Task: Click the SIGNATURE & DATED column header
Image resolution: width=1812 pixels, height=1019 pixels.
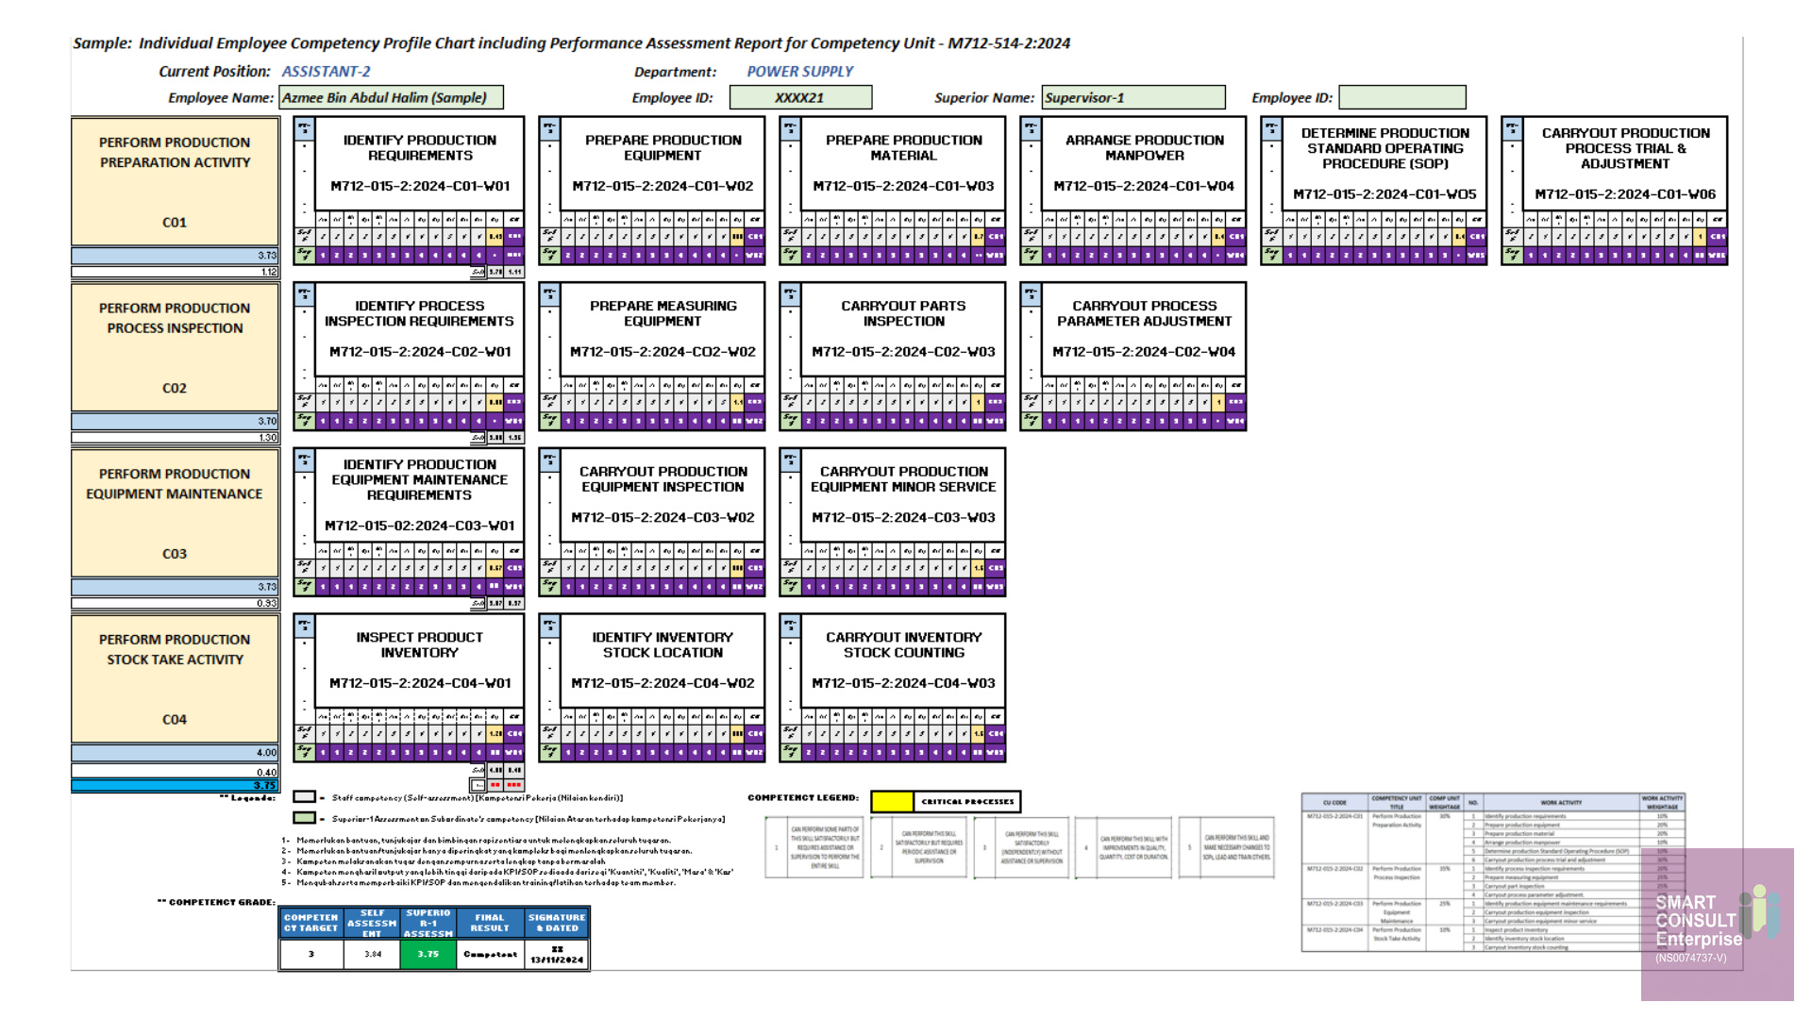Action: (557, 923)
